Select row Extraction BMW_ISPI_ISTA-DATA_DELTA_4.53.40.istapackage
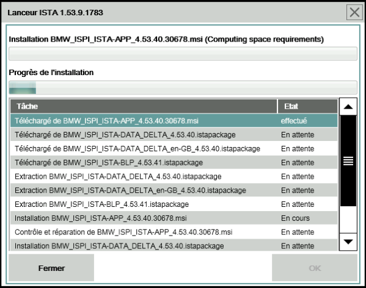The image size is (366, 288). 174,176
